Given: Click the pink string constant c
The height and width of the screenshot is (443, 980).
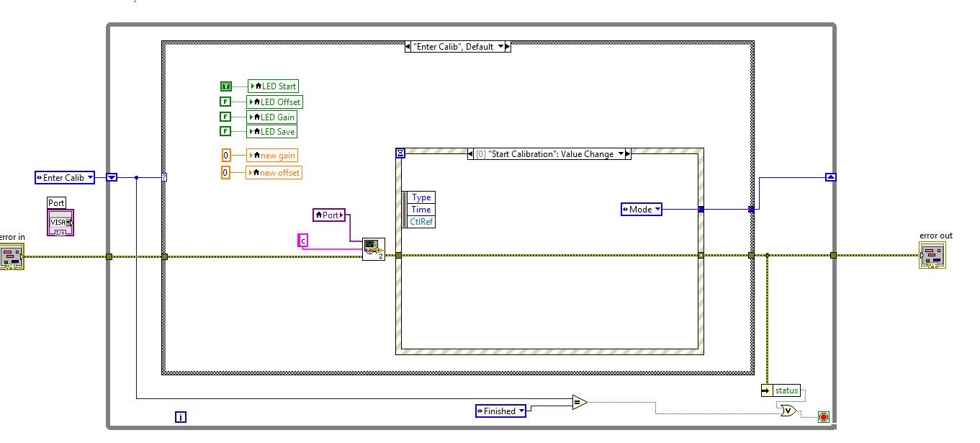Looking at the screenshot, I should point(303,241).
